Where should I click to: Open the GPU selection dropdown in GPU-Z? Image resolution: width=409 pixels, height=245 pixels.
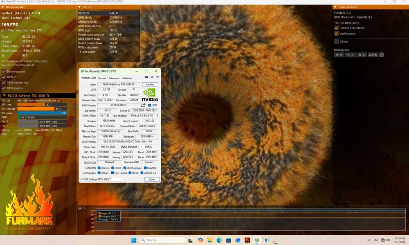coord(103,180)
